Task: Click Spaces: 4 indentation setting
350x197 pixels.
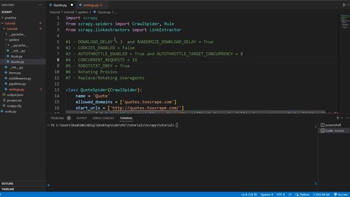Action: pos(266,195)
